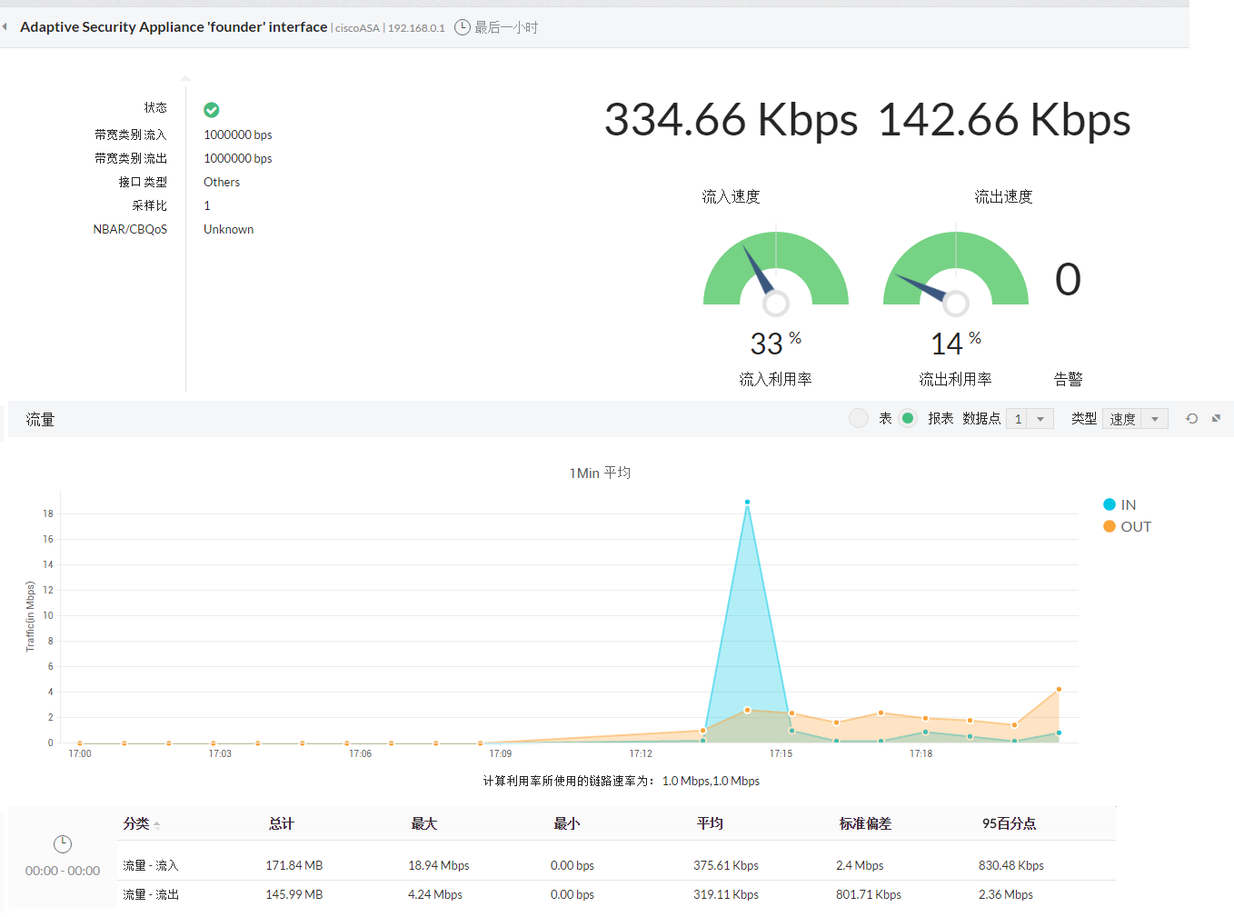Click the NBAR/CBQoS value Unknown
Viewport: 1234px width, 917px height.
(229, 229)
